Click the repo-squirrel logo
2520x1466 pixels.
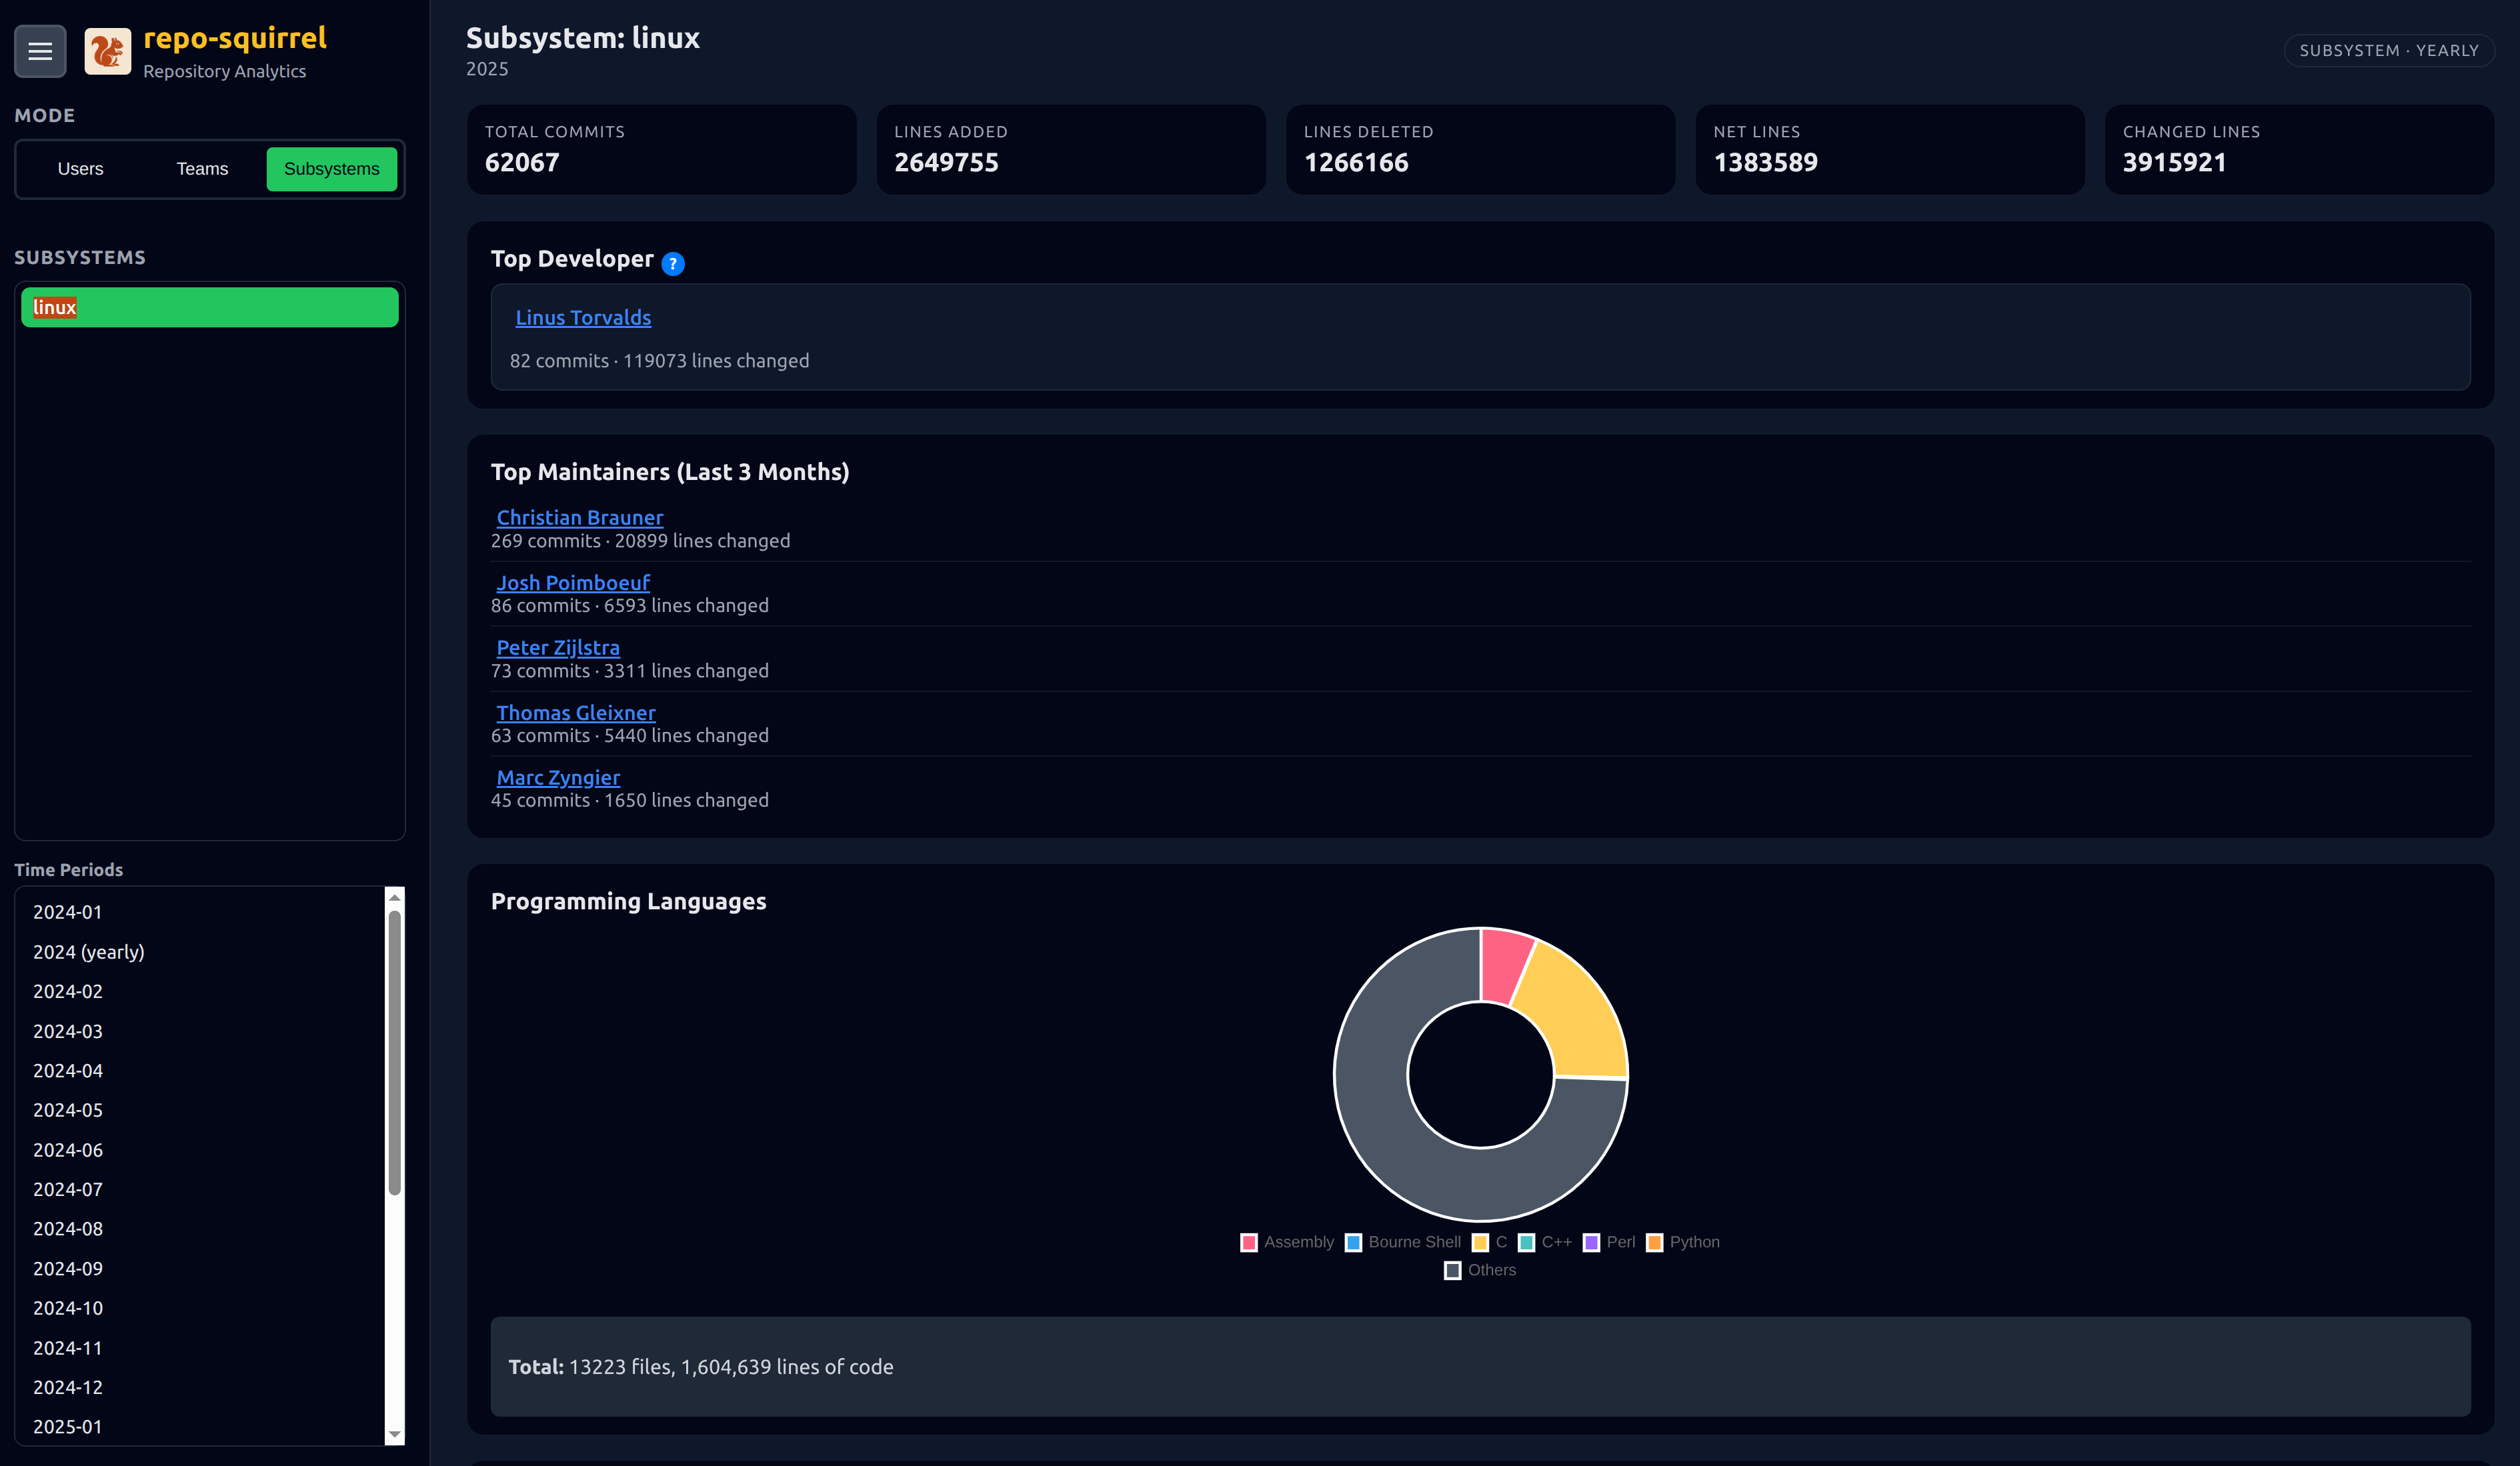coord(108,50)
